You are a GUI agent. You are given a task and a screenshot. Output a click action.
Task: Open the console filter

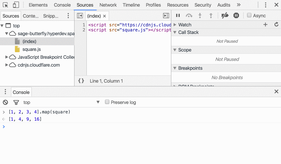pos(16,102)
